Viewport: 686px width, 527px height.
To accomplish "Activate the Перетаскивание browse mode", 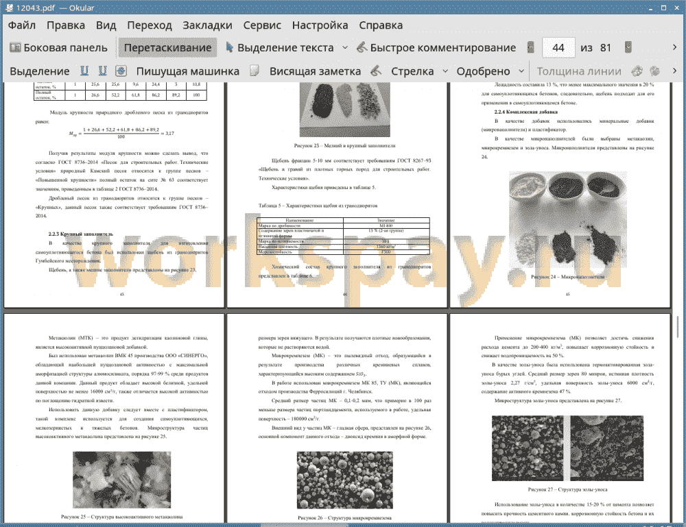I will [x=167, y=48].
